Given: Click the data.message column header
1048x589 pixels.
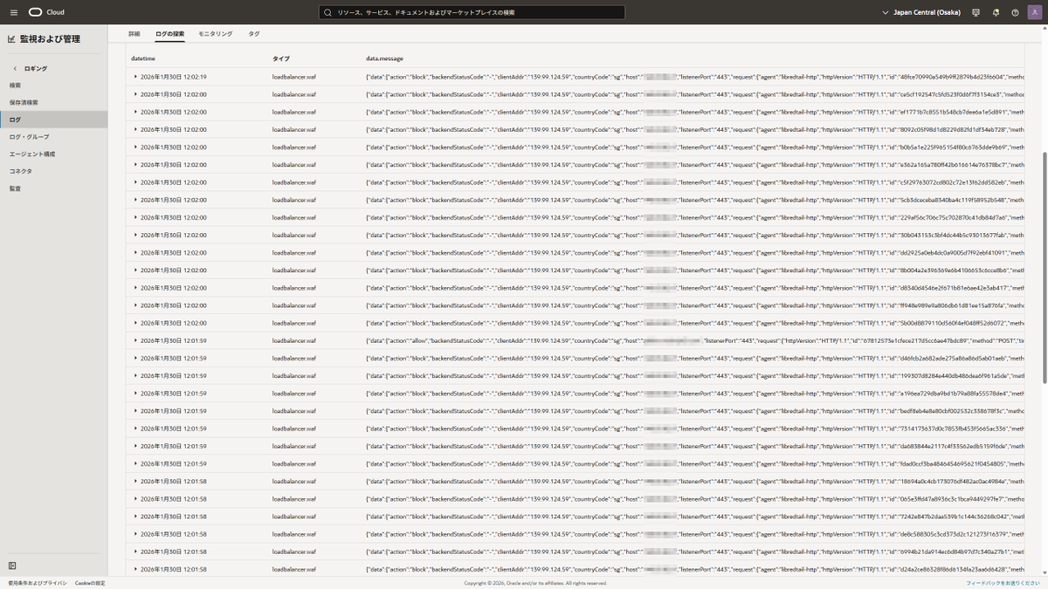Looking at the screenshot, I should click(384, 58).
